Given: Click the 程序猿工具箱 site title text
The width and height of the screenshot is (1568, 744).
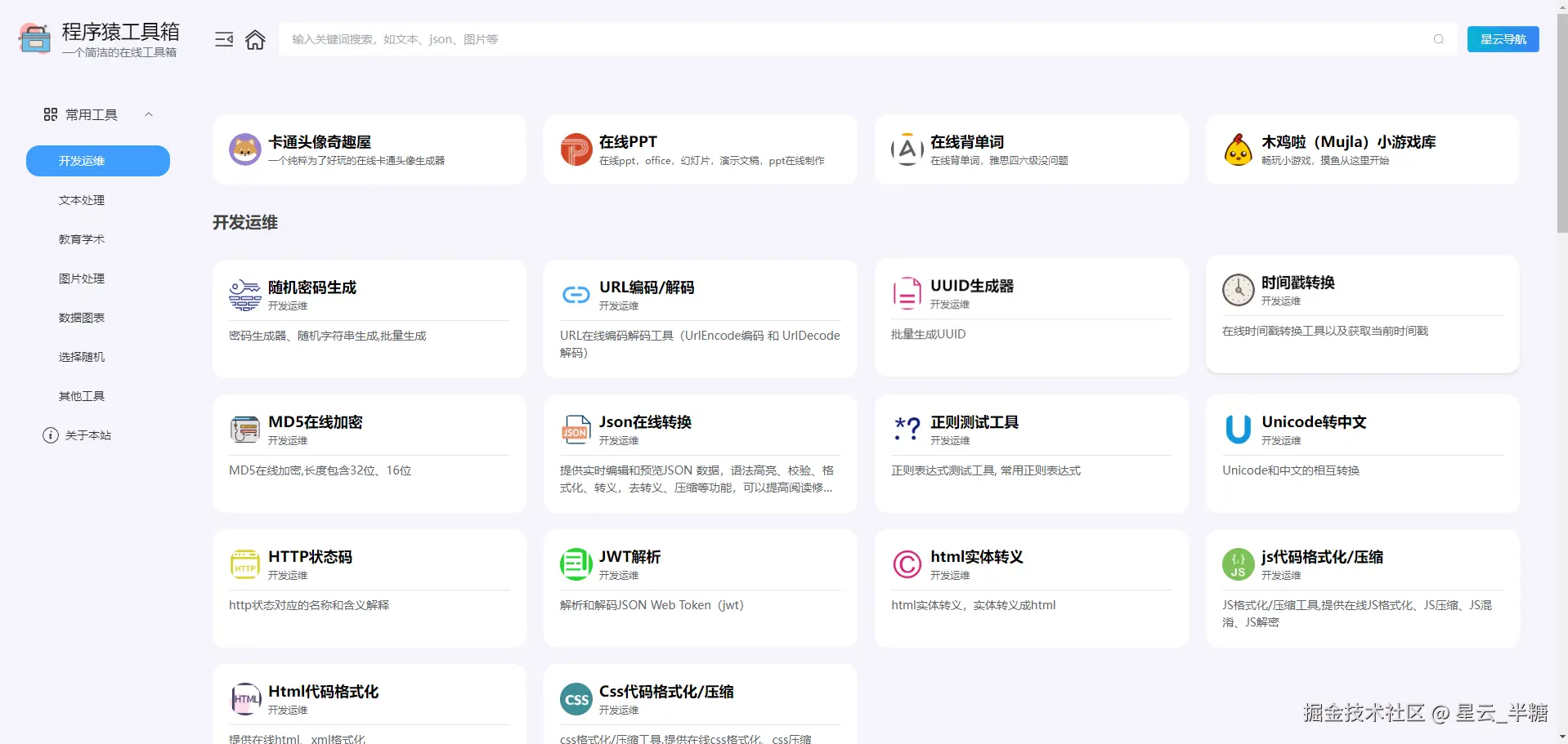Looking at the screenshot, I should coord(121,32).
